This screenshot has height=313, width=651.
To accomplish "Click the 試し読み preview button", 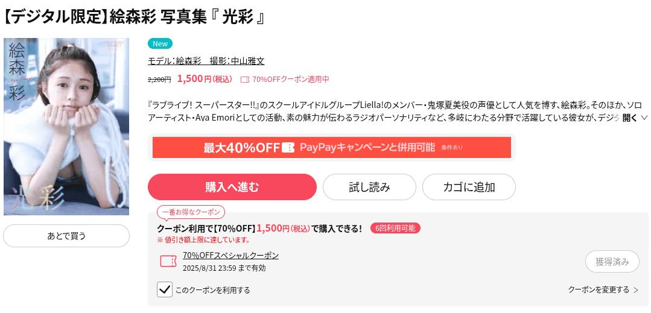I will [x=369, y=187].
